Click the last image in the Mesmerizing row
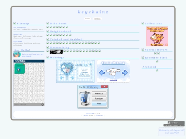The width and height of the screenshot is (186, 139). pyautogui.click(x=100, y=51)
